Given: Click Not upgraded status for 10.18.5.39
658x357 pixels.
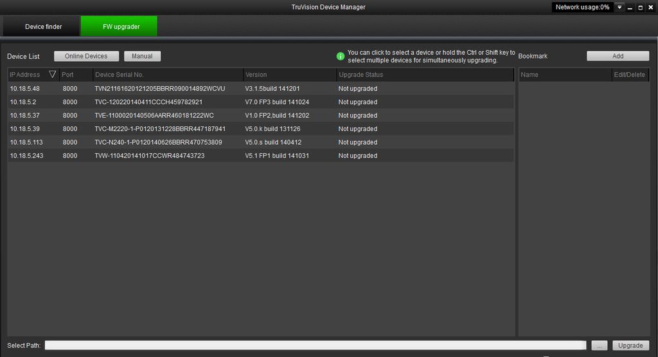Looking at the screenshot, I should (357, 129).
